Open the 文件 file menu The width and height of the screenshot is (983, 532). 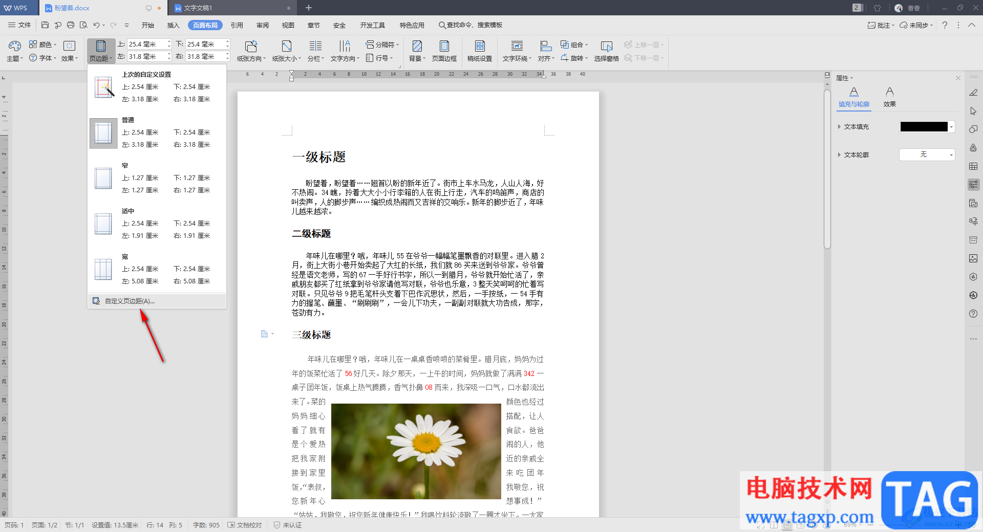click(x=19, y=25)
